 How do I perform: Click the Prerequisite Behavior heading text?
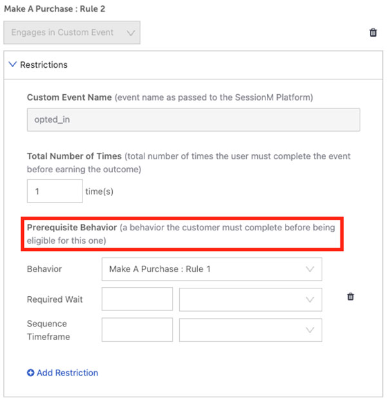pyautogui.click(x=72, y=228)
